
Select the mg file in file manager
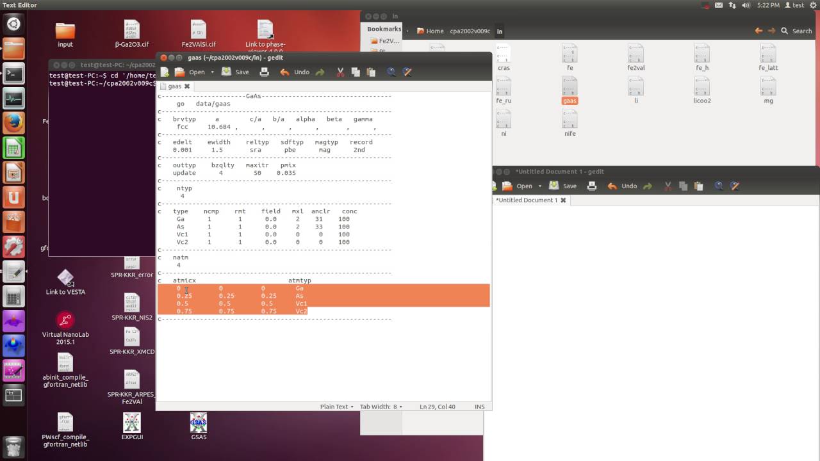tap(768, 91)
